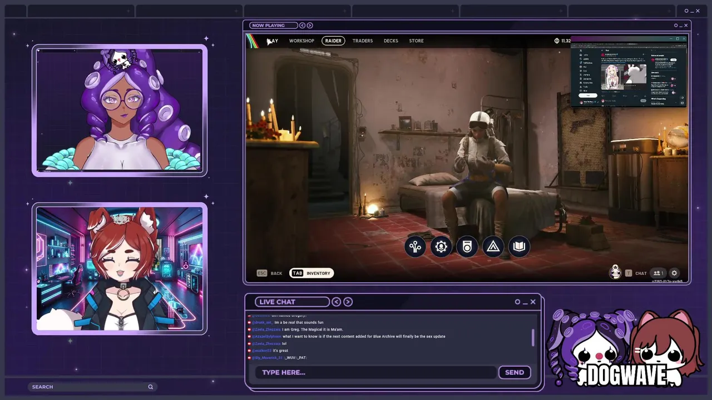The image size is (712, 400).
Task: Click the circle button in Live Chat header
Action: point(517,302)
